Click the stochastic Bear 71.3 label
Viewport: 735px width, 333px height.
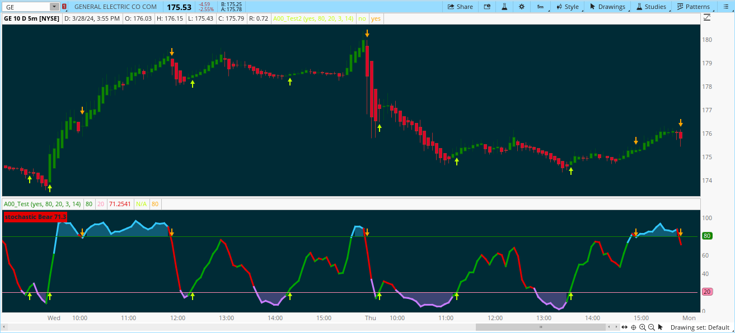[35, 216]
